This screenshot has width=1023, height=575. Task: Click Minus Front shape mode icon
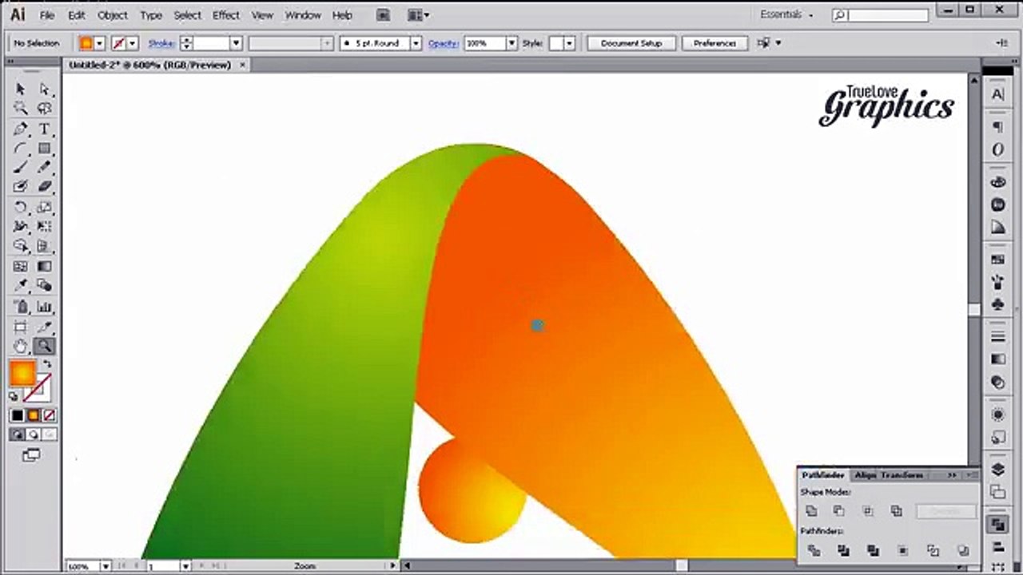[x=839, y=511]
